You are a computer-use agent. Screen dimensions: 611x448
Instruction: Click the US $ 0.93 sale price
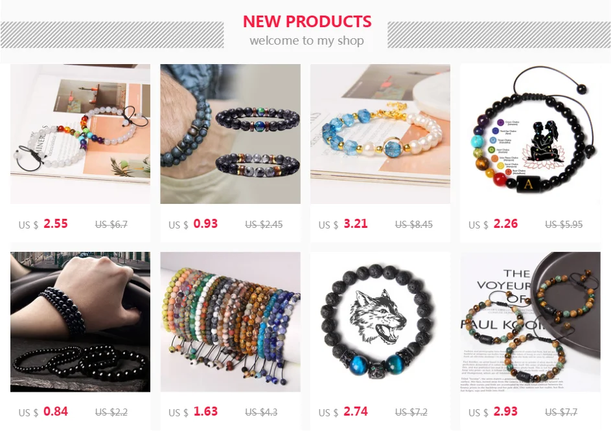[x=193, y=224]
